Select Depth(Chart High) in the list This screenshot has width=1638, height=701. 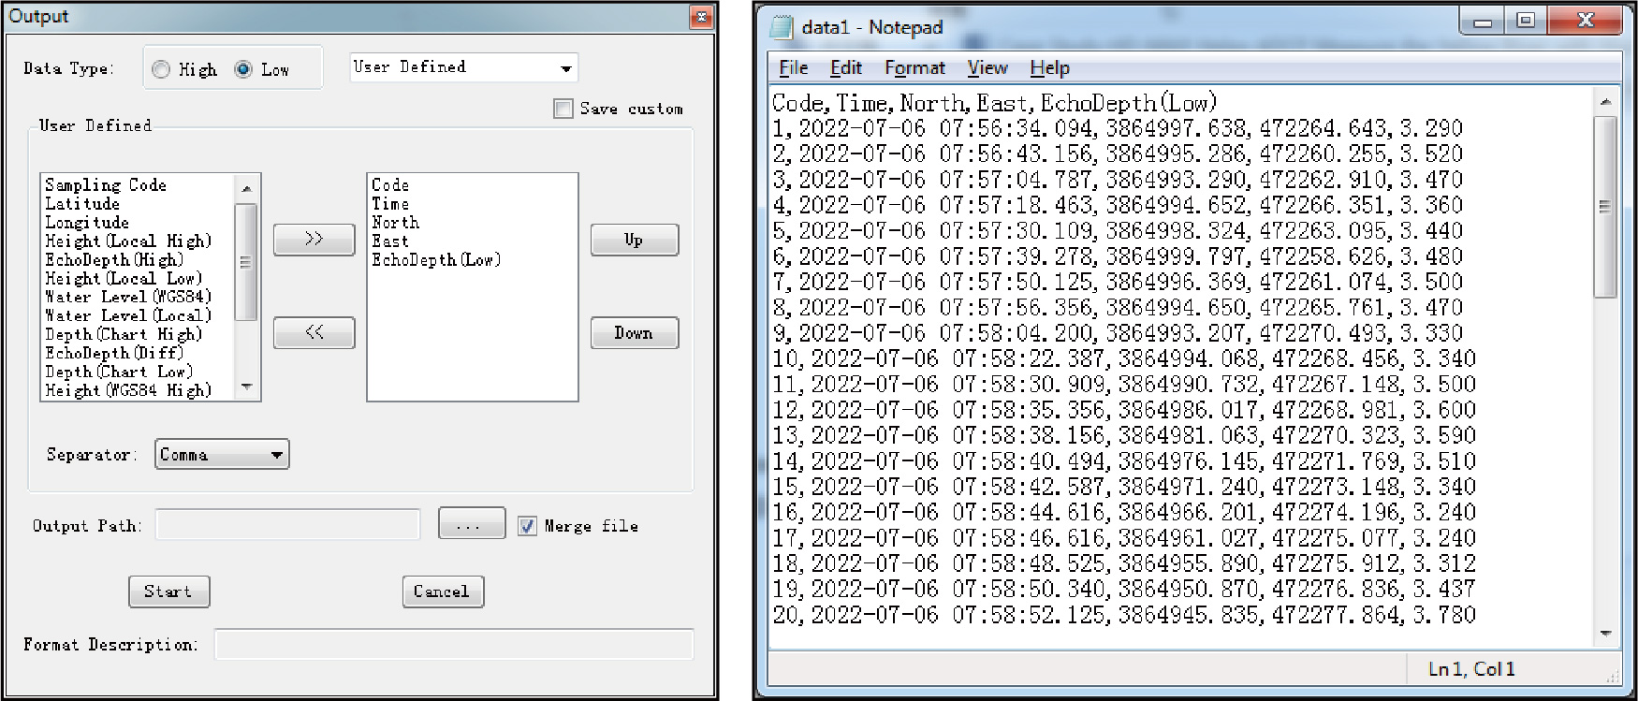pos(124,334)
